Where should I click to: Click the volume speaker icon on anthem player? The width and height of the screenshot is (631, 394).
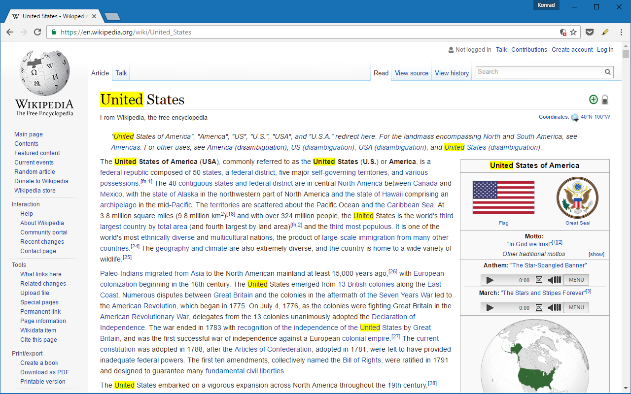pos(555,280)
